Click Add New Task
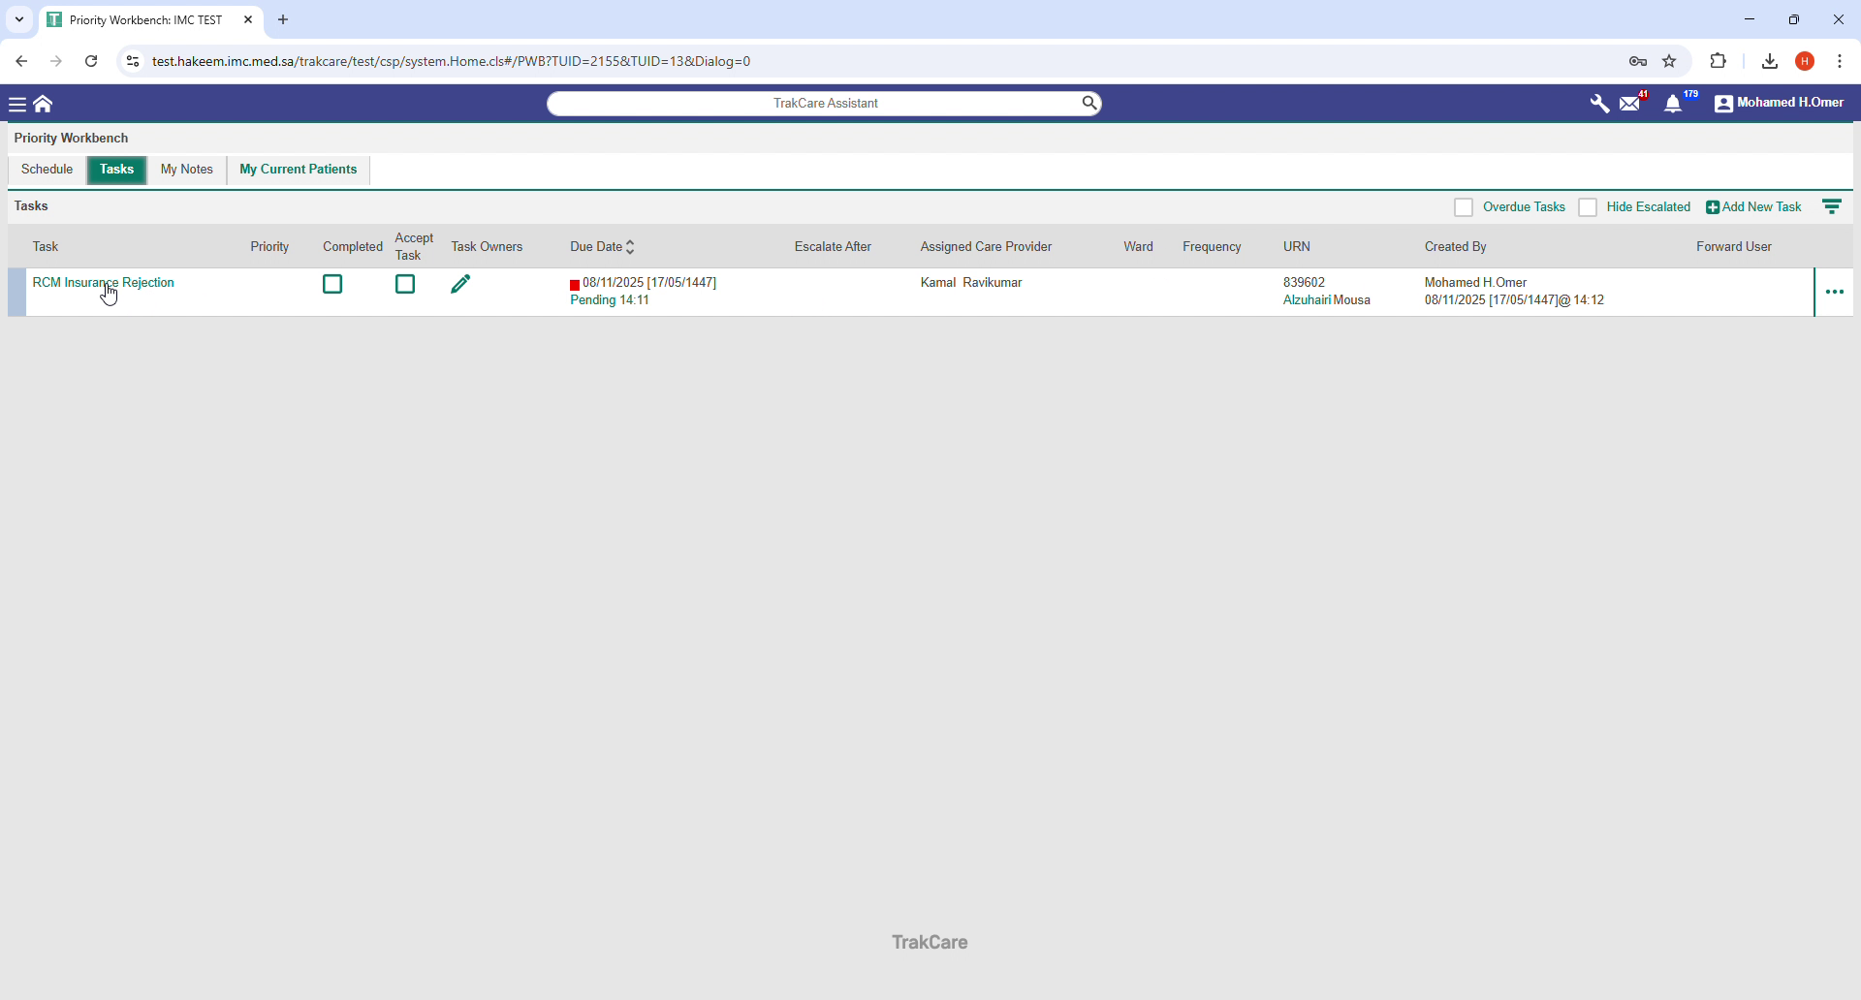Image resolution: width=1861 pixels, height=1000 pixels. pyautogui.click(x=1754, y=206)
